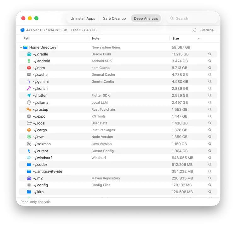
Task: Click the ~/.gradle row icon
Action: [29, 54]
